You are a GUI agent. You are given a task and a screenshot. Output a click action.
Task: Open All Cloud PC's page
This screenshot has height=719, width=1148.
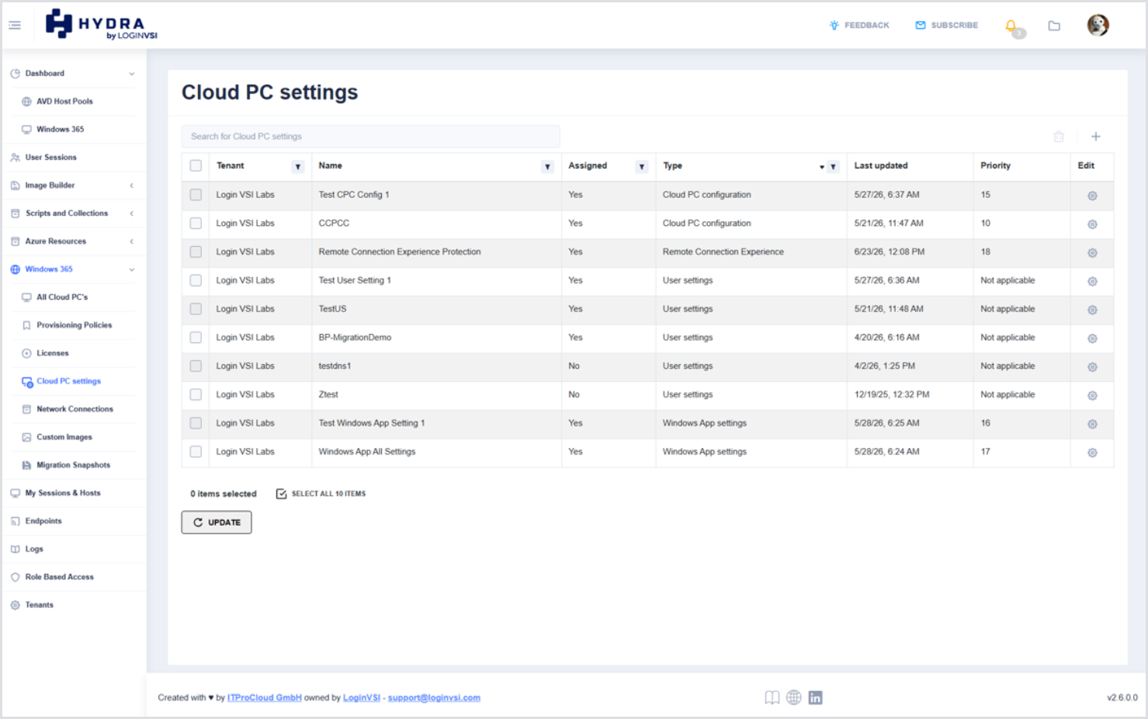tap(62, 297)
